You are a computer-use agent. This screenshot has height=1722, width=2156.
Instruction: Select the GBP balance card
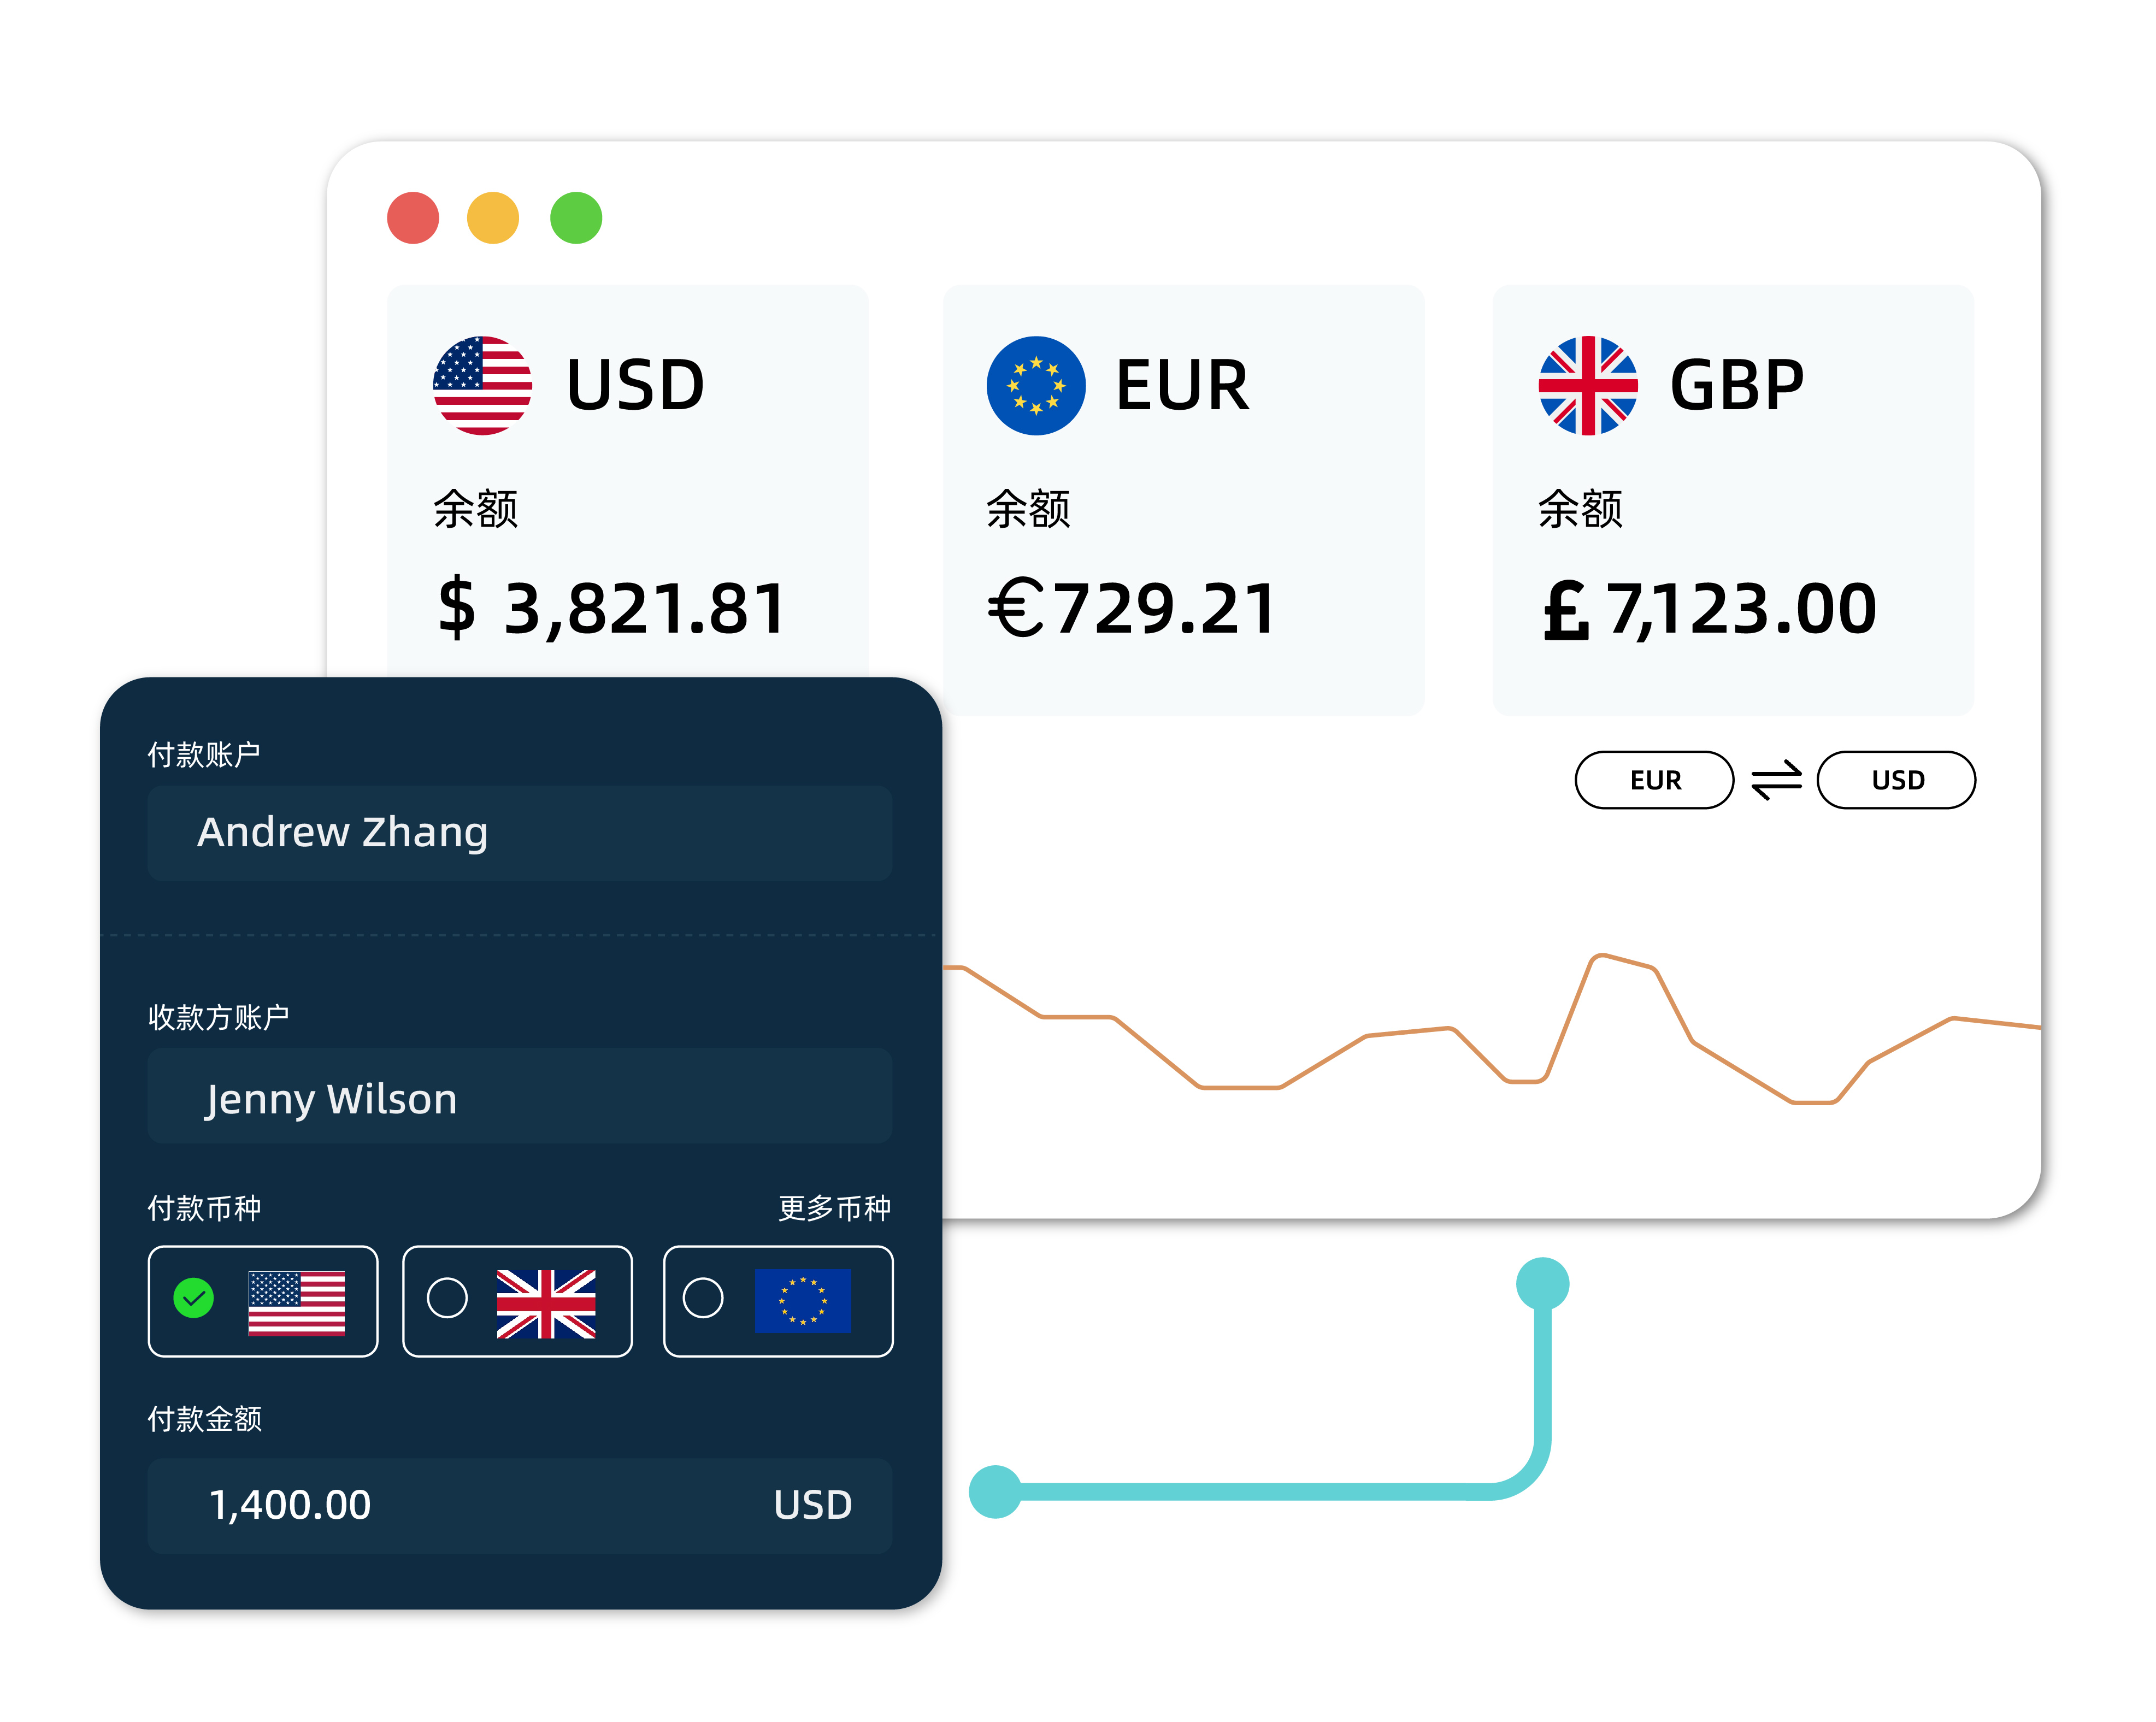[1733, 500]
